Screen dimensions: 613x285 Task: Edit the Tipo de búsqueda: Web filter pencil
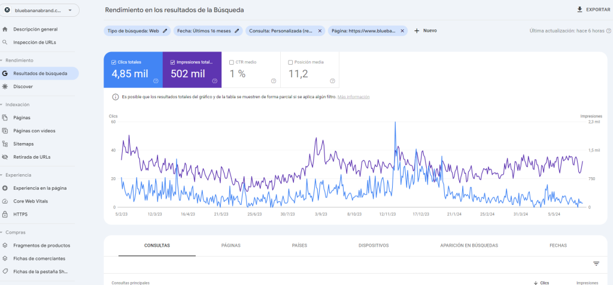tap(165, 31)
